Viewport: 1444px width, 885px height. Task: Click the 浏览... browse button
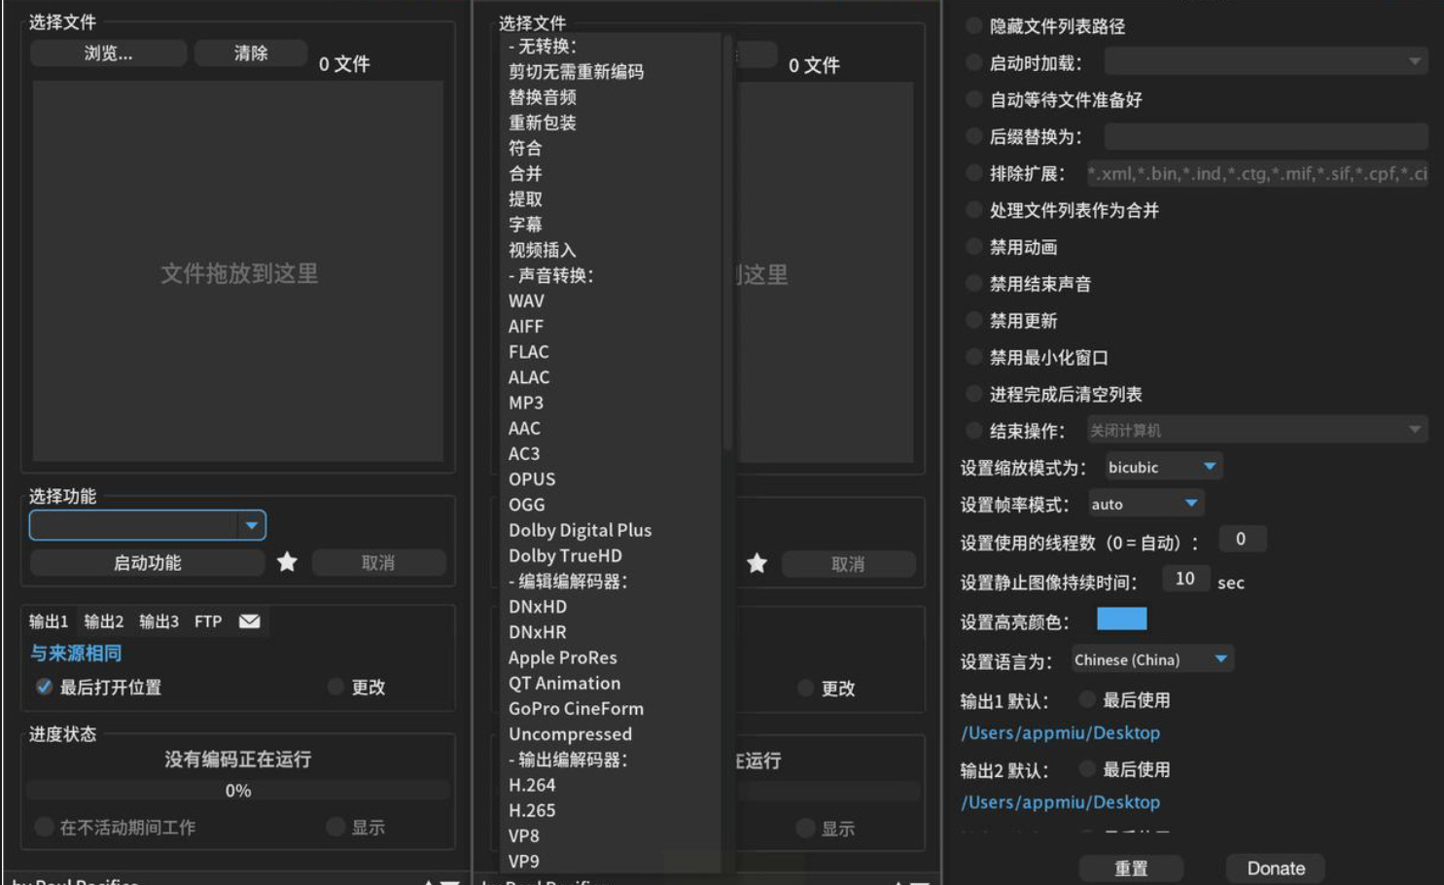108,53
